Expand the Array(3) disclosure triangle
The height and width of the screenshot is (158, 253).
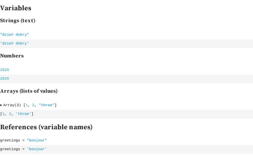pyautogui.click(x=1, y=105)
